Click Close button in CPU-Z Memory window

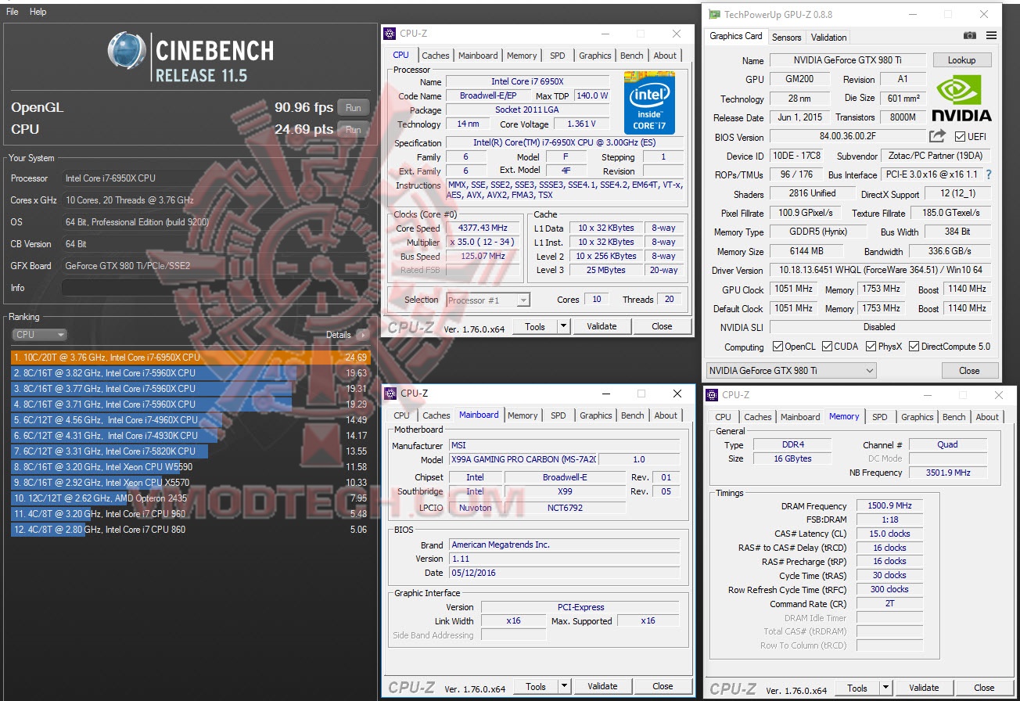click(x=984, y=688)
